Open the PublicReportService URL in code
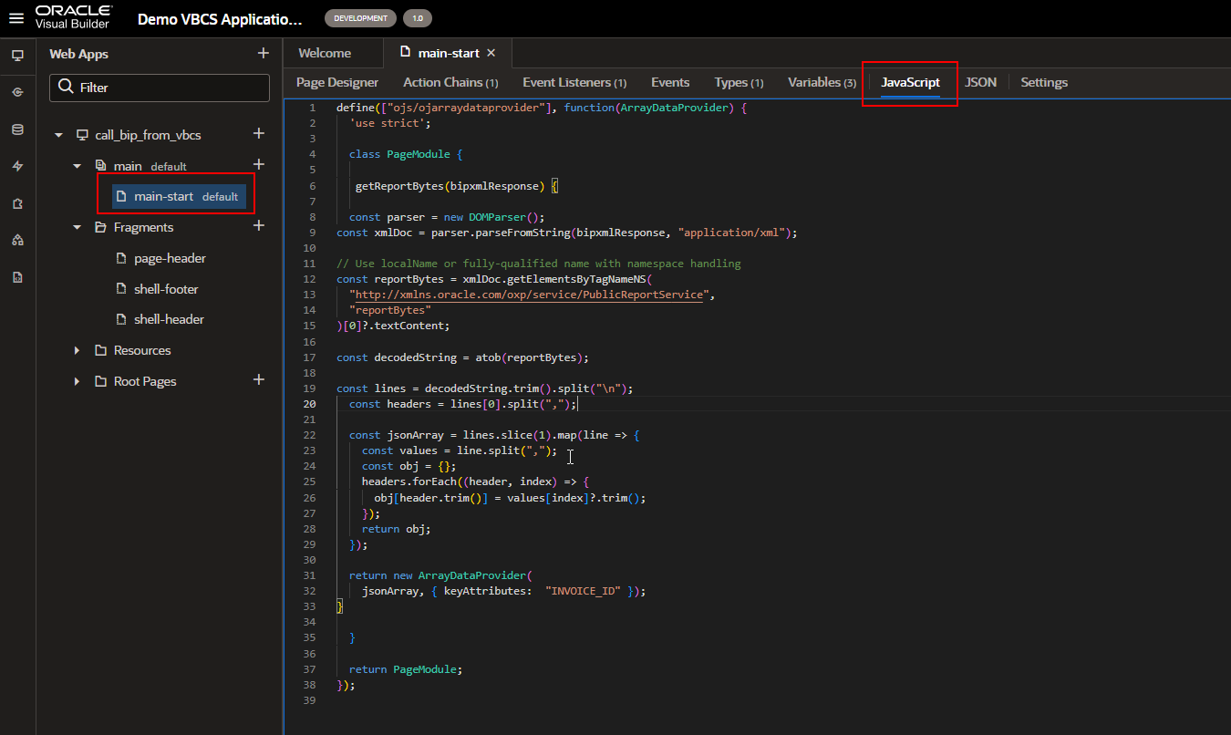Viewport: 1231px width, 735px height. (x=529, y=295)
